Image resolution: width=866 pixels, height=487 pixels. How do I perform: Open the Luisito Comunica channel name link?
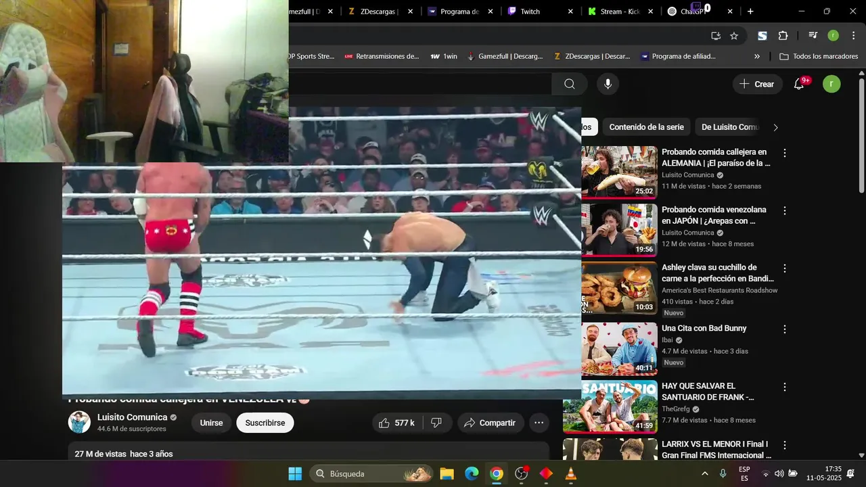132,417
